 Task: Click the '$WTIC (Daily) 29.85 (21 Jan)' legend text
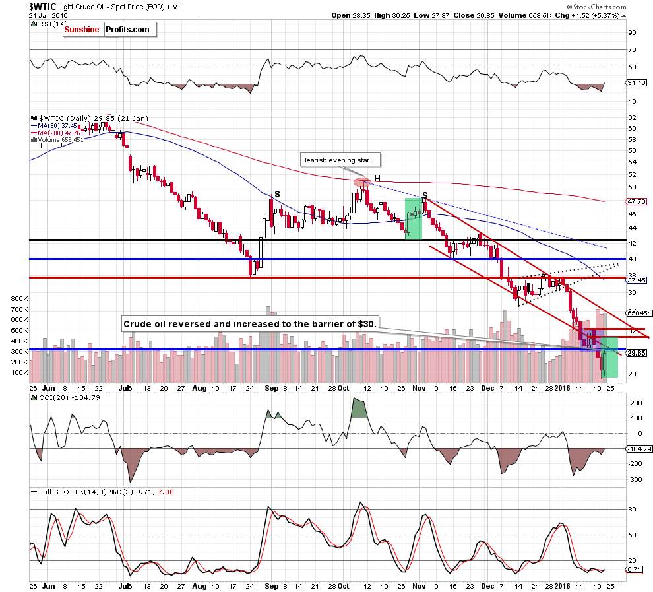click(x=94, y=118)
